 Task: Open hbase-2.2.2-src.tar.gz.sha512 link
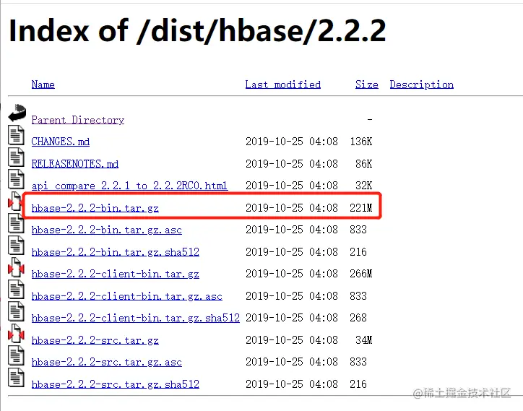tap(116, 384)
